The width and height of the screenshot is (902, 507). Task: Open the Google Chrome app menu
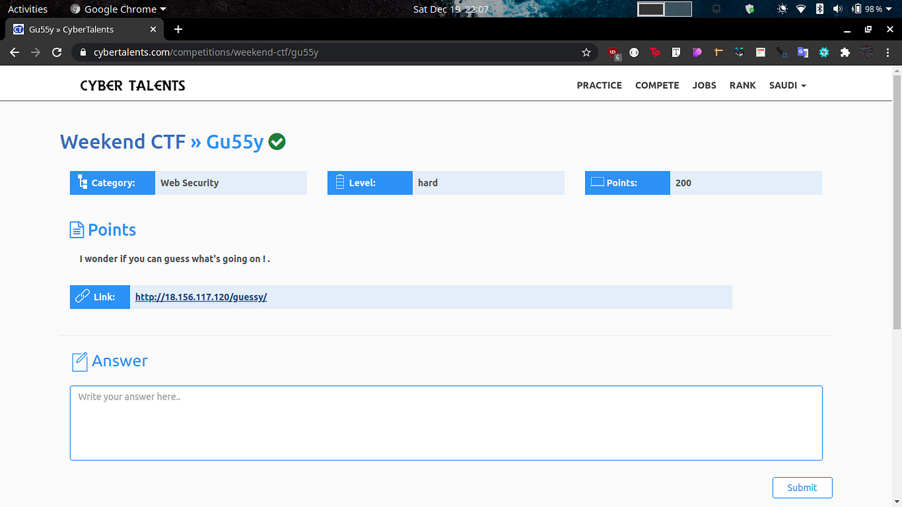pyautogui.click(x=118, y=9)
